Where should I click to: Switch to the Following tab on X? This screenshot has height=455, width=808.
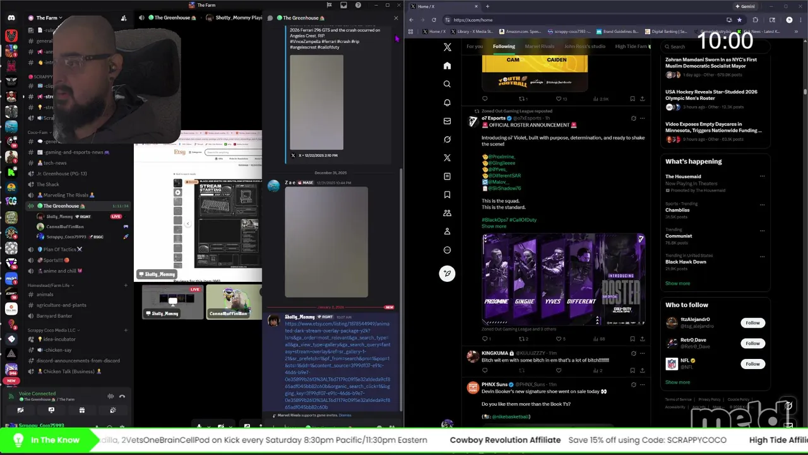(x=504, y=46)
